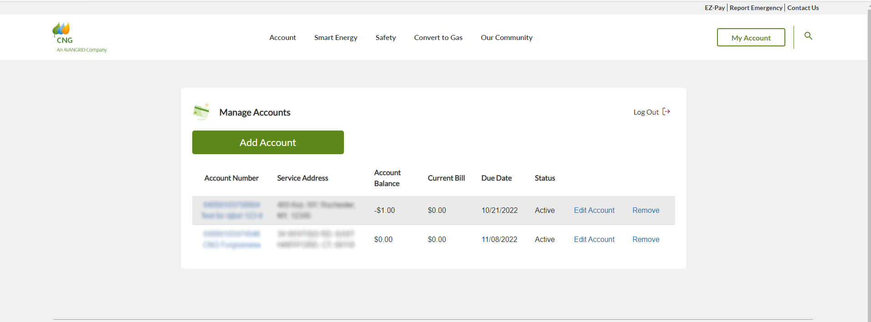Image resolution: width=871 pixels, height=322 pixels.
Task: Edit the account due 10/21/2022
Action: coord(594,211)
